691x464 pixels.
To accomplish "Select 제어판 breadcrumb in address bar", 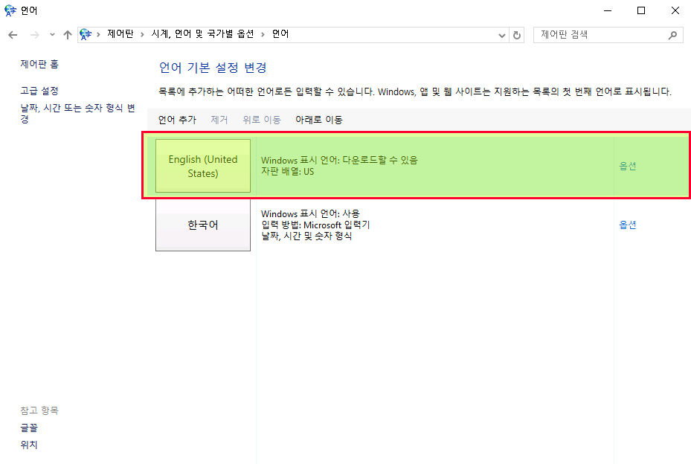I will point(120,34).
